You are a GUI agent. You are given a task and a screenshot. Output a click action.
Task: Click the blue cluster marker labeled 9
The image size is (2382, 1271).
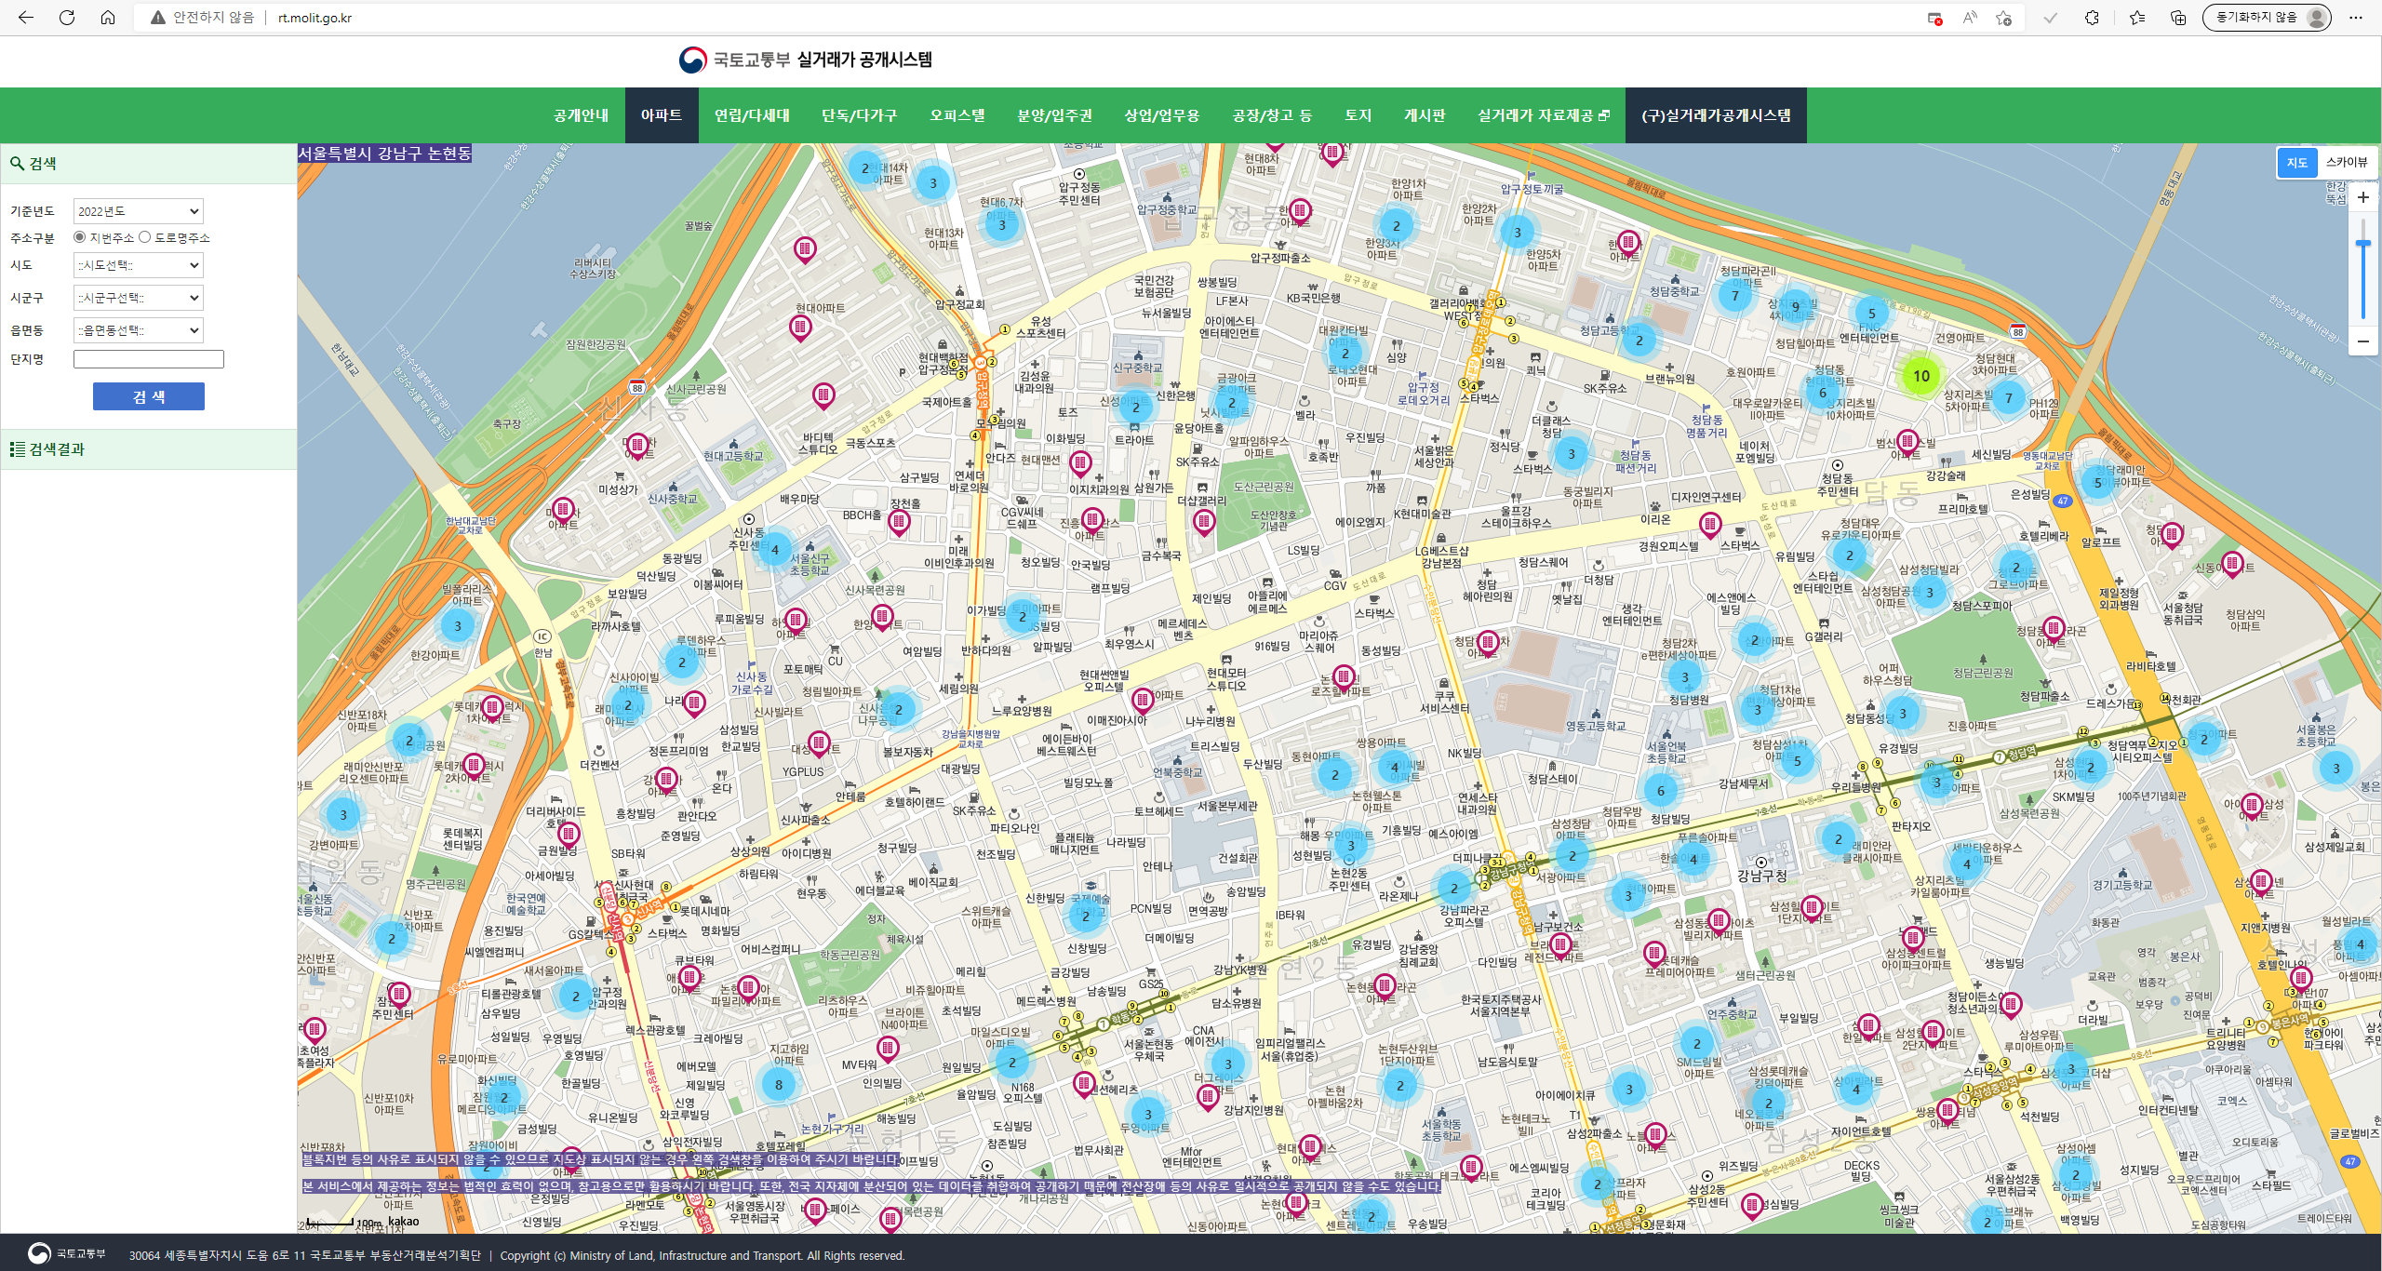1795,306
